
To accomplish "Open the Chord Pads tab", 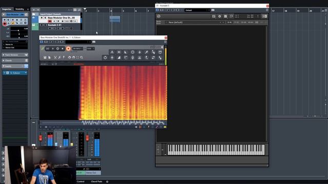I will tap(96, 181).
